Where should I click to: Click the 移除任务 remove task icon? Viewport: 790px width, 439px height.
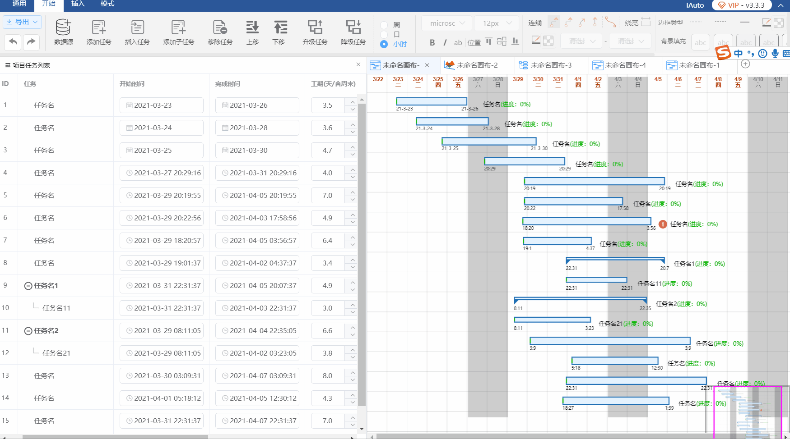click(x=220, y=28)
